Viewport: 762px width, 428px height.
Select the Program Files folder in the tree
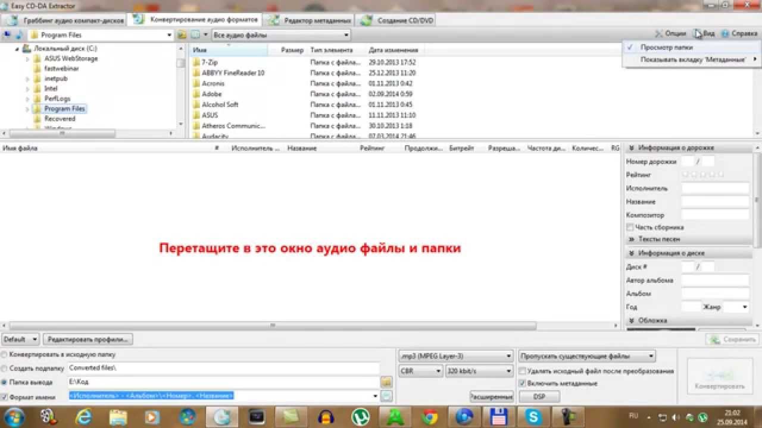pos(65,109)
